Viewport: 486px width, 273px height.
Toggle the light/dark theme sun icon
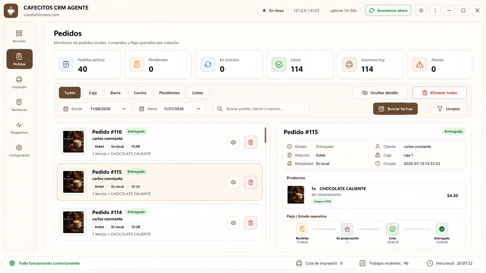tap(421, 10)
